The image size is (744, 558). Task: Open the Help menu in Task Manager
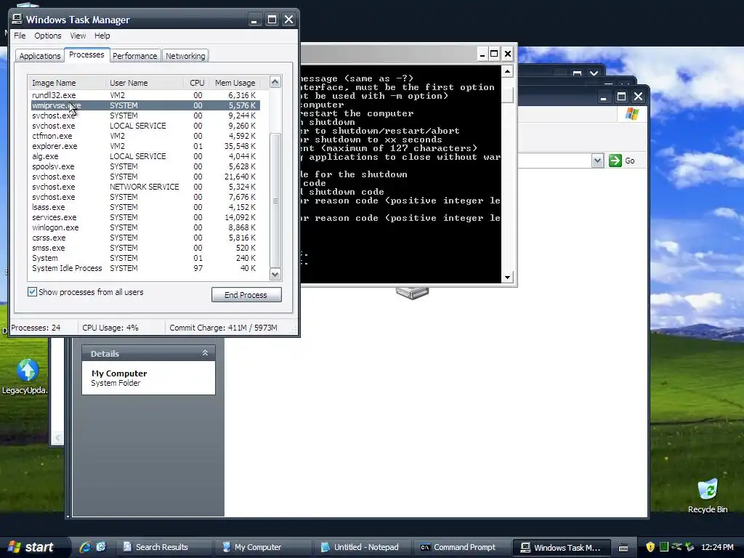(102, 36)
